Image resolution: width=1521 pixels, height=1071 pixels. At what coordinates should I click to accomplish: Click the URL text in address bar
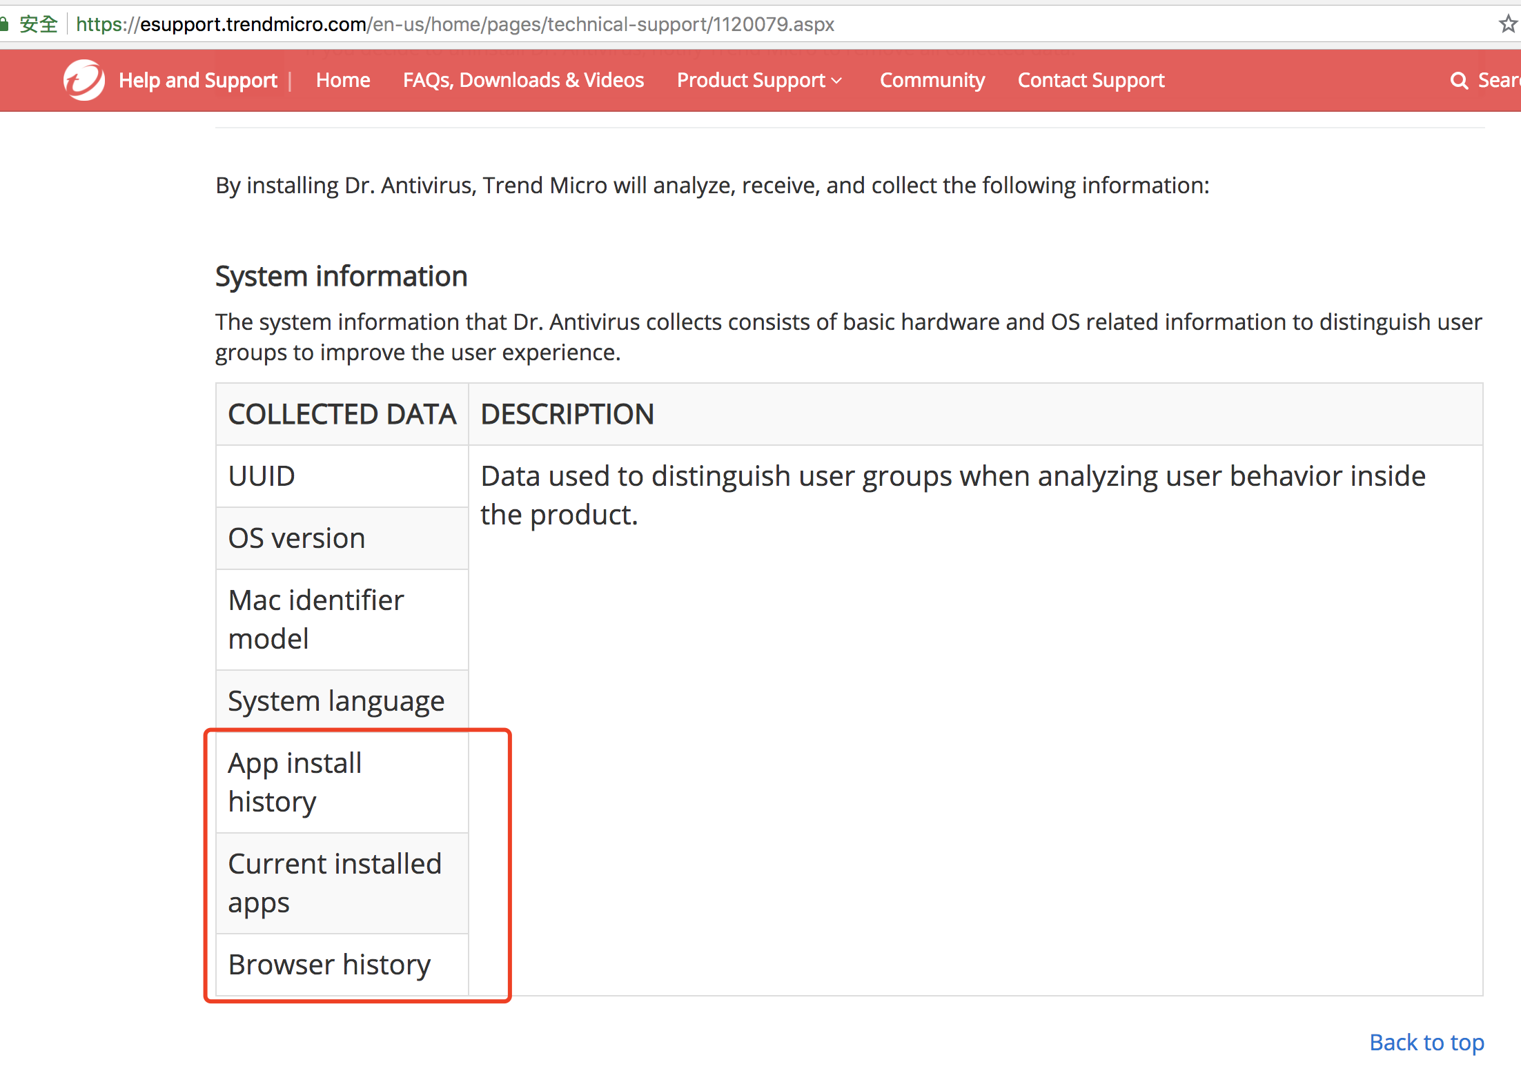pos(455,24)
